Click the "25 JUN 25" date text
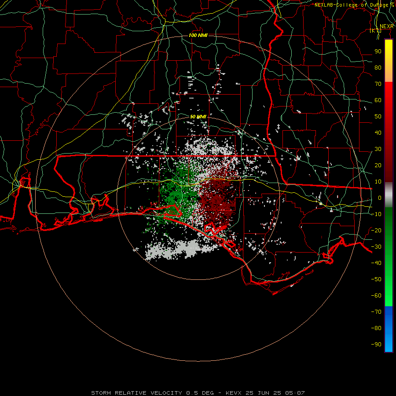The image size is (396, 396). click(x=264, y=393)
